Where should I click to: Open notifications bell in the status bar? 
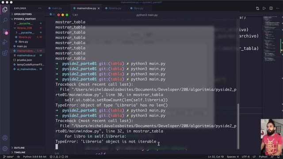279,157
